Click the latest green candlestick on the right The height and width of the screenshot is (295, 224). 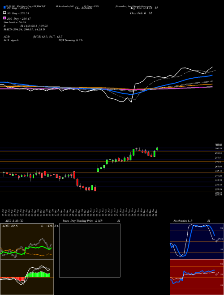click(157, 149)
